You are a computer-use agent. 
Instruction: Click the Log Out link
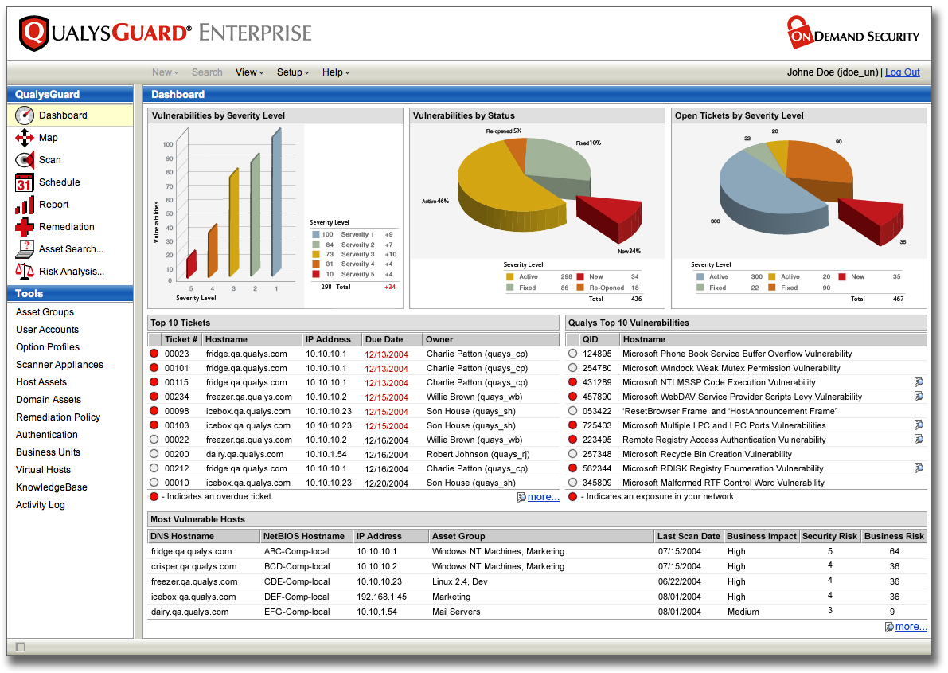pos(902,72)
